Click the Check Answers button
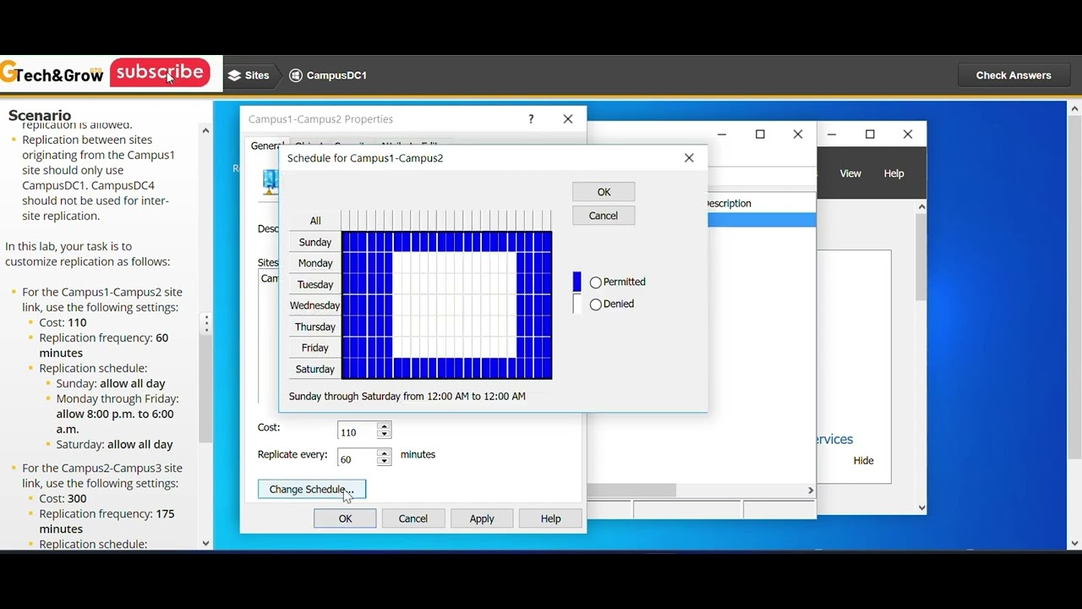This screenshot has height=609, width=1082. point(1014,75)
